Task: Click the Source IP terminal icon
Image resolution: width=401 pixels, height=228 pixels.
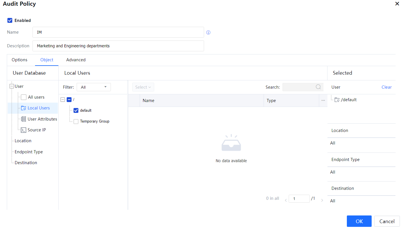Action: pos(24,130)
